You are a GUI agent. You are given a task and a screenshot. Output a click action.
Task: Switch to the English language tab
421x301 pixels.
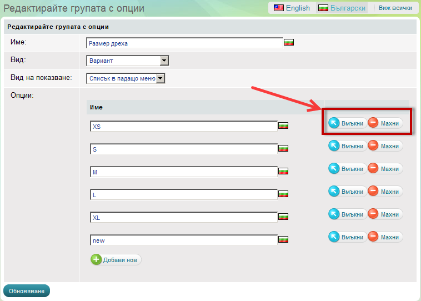click(292, 8)
